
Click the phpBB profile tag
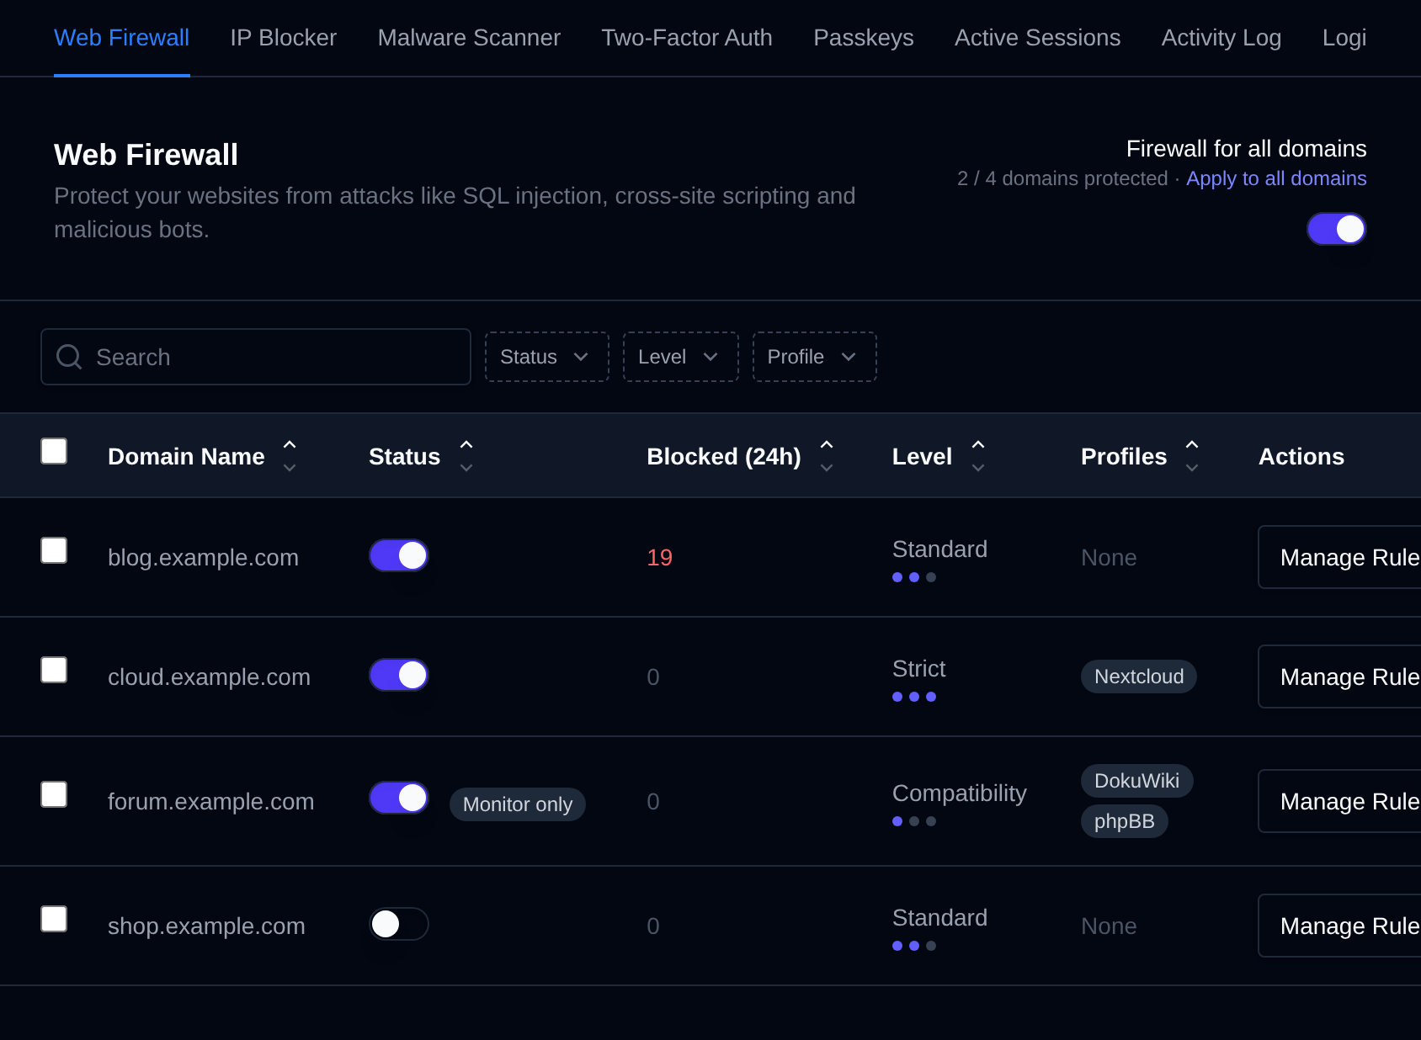(x=1125, y=821)
